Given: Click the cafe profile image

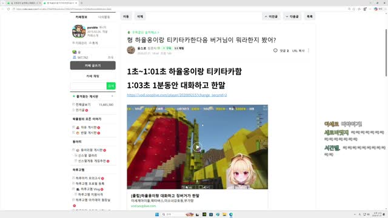Looking at the screenshot, I should (x=79, y=31).
